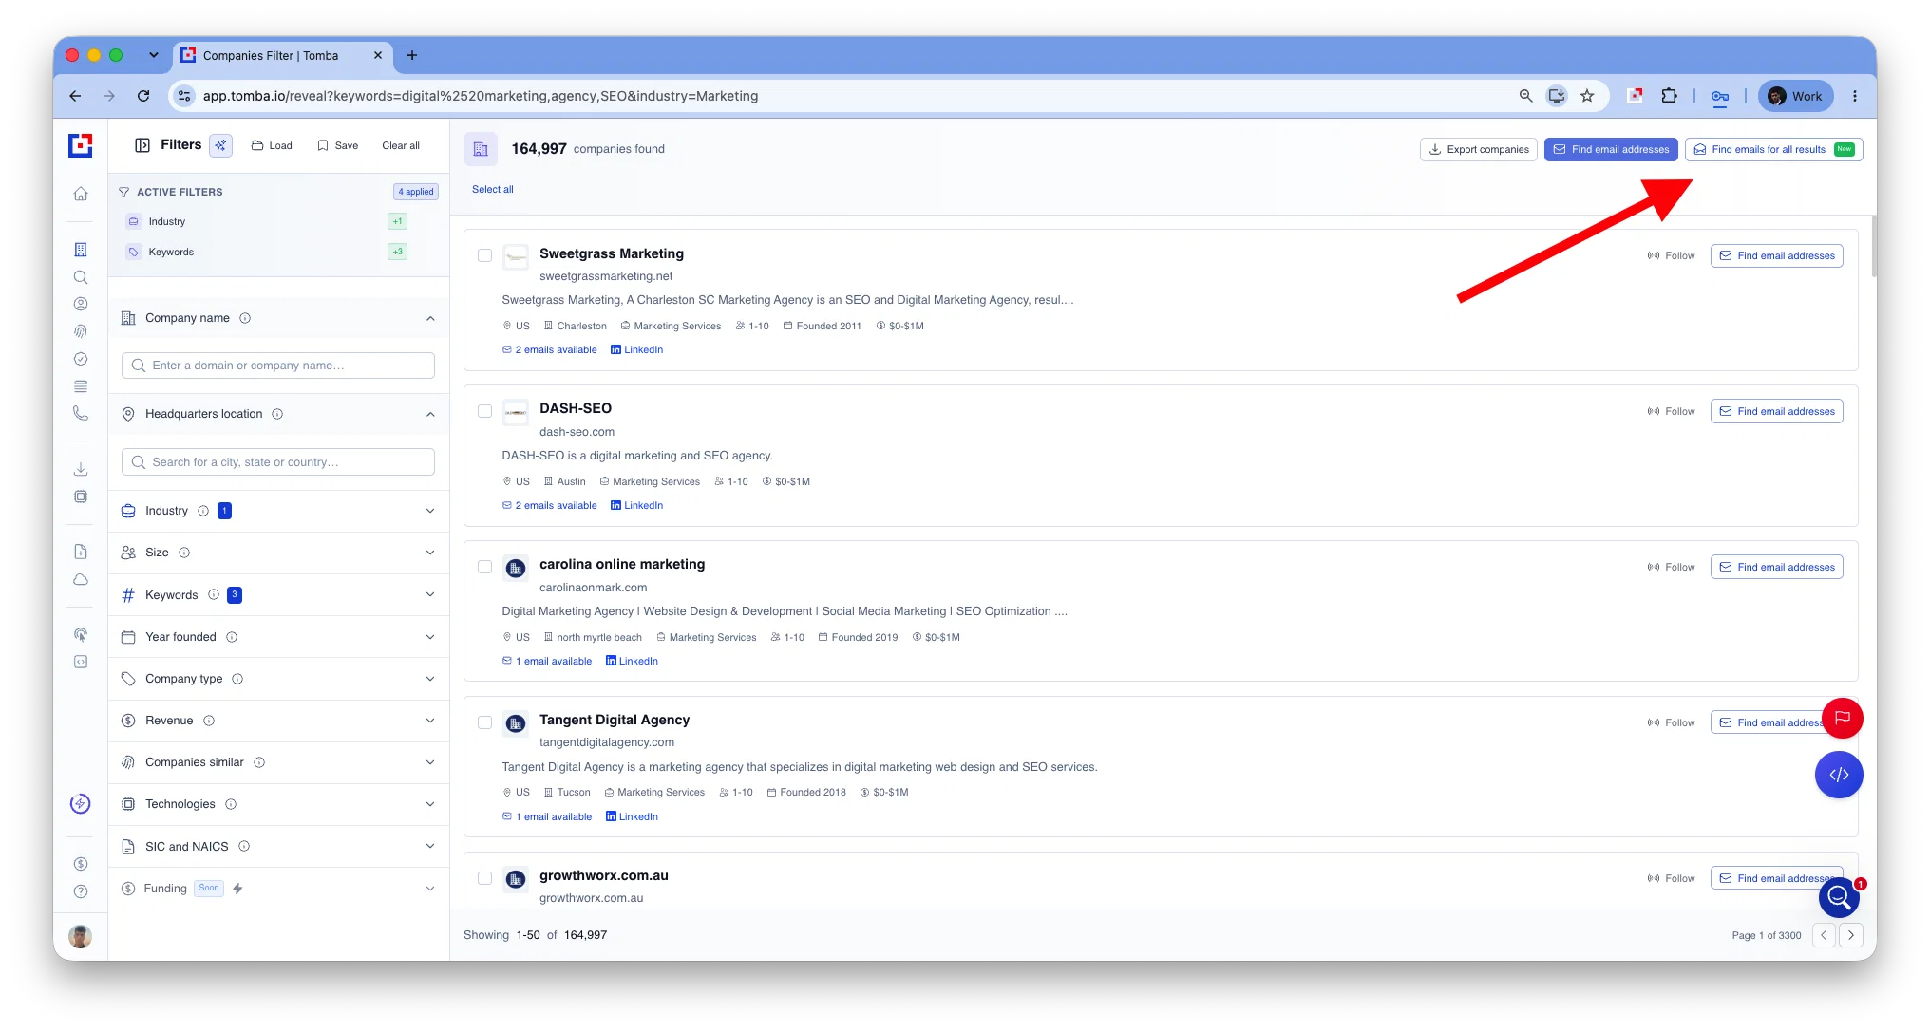Screen dimensions: 1930x1031
Task: Open the Chrome three-dot menu
Action: click(1854, 96)
